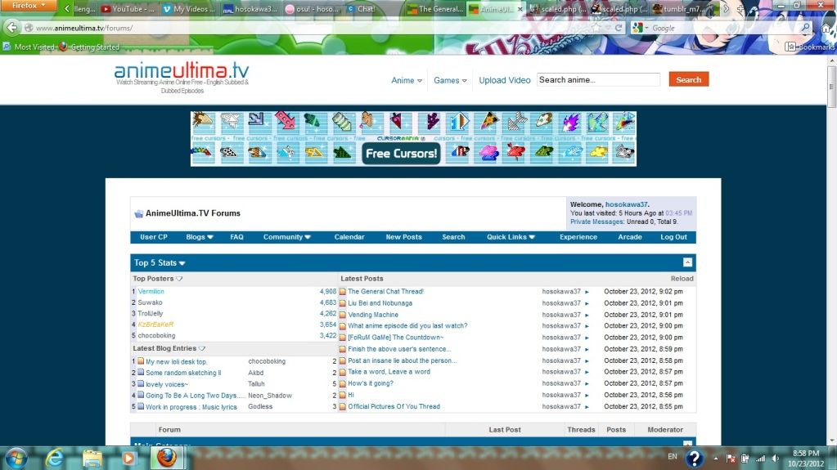The image size is (837, 470).
Task: Open Internet Explorer from the taskbar
Action: click(x=55, y=457)
